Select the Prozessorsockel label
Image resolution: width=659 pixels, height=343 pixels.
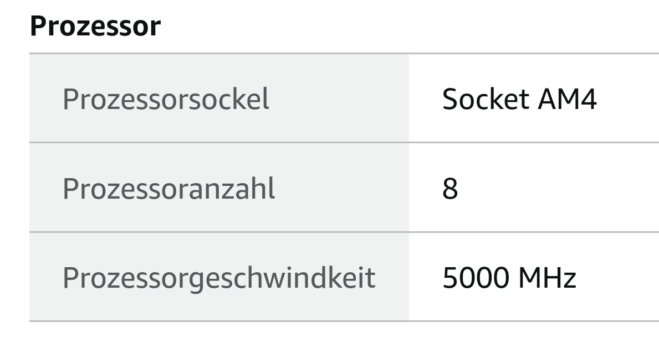[x=166, y=100]
